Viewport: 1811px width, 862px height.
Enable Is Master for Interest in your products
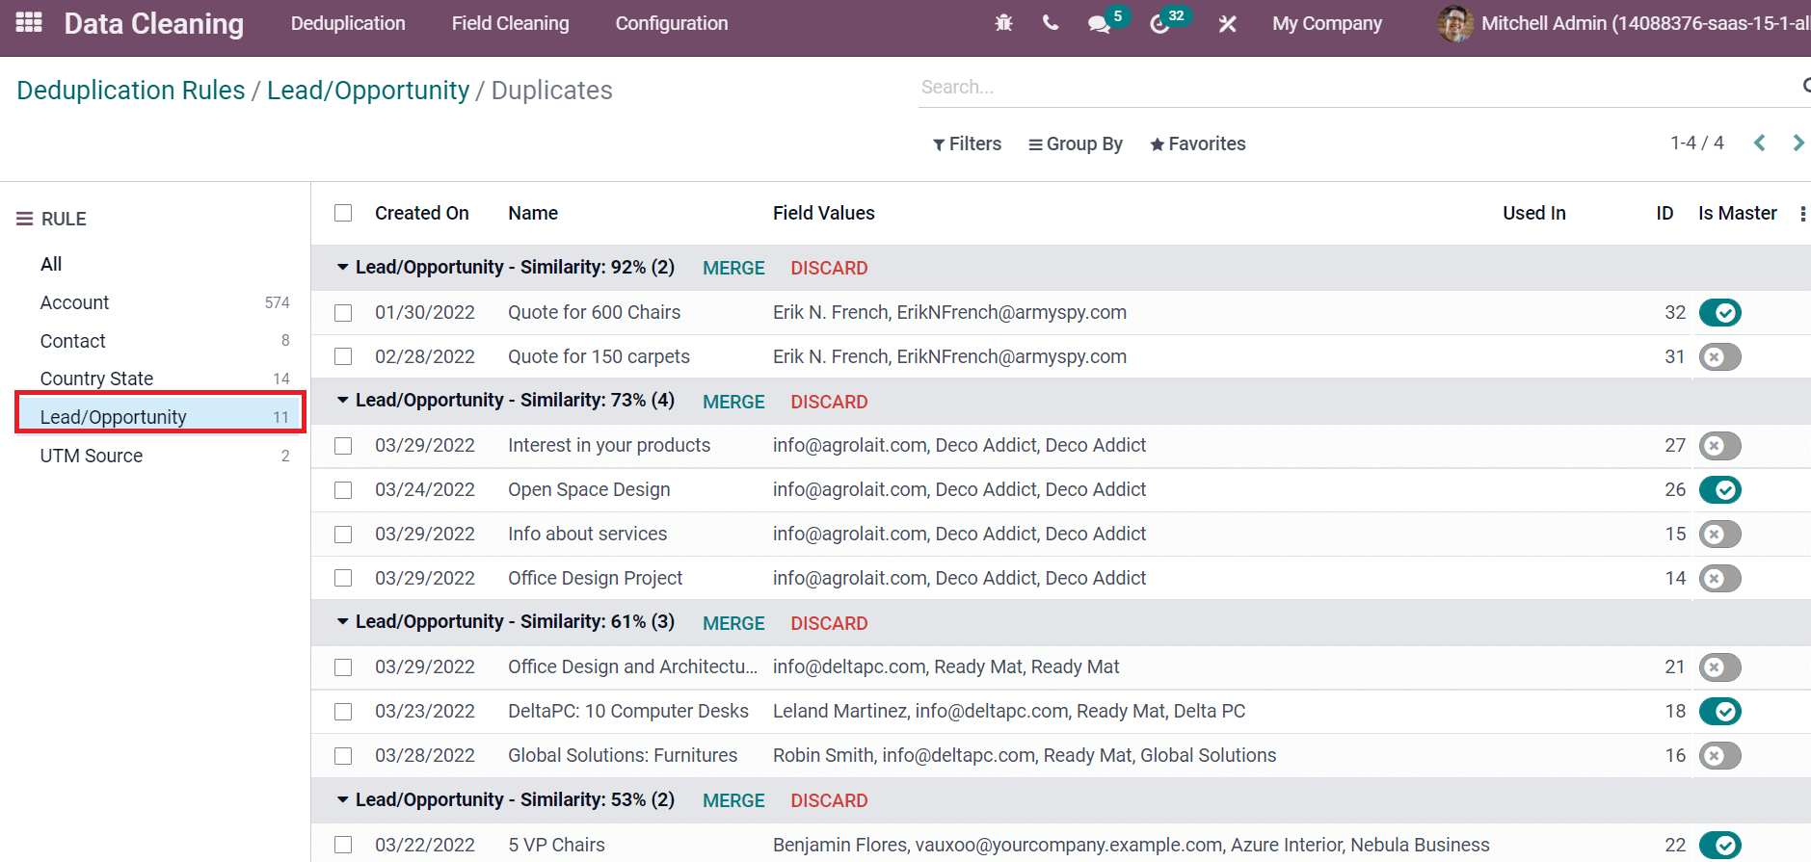[x=1719, y=446]
